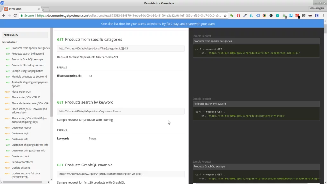
Task: Open the 'Place order JSON' sidebar entry
Action: pyautogui.click(x=21, y=92)
